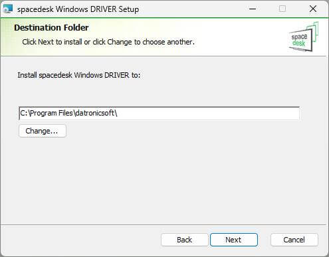Click the disabled maximize button
Screen dimensions: 329x257
[x=282, y=9]
